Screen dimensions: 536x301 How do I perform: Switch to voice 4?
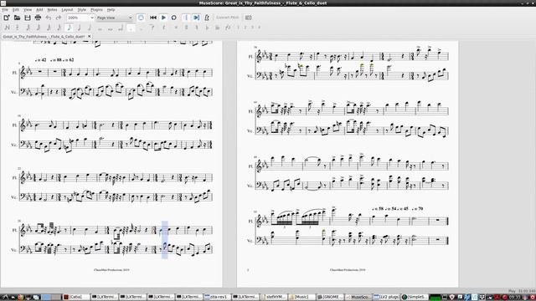point(259,28)
